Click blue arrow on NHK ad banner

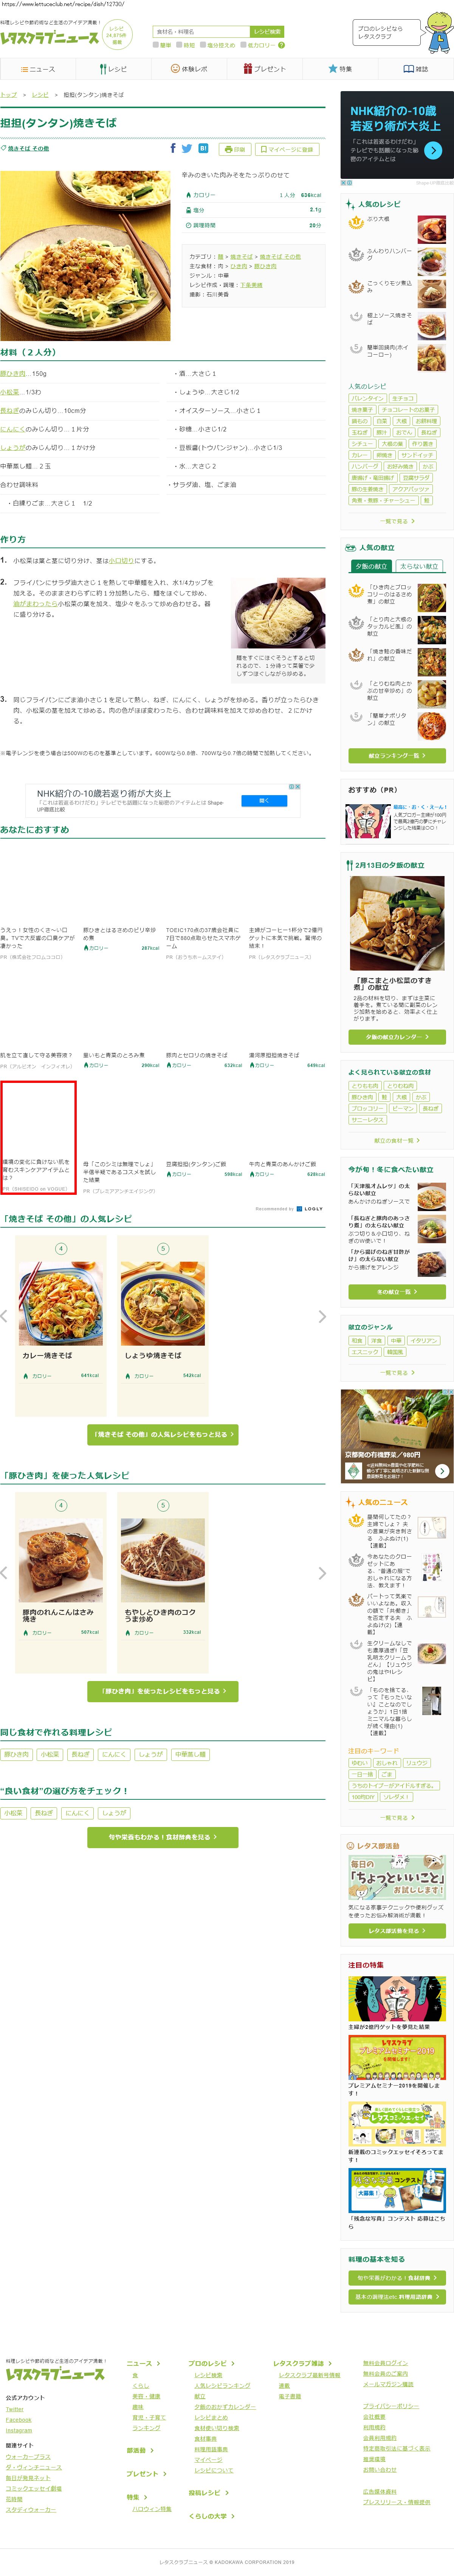[x=433, y=150]
